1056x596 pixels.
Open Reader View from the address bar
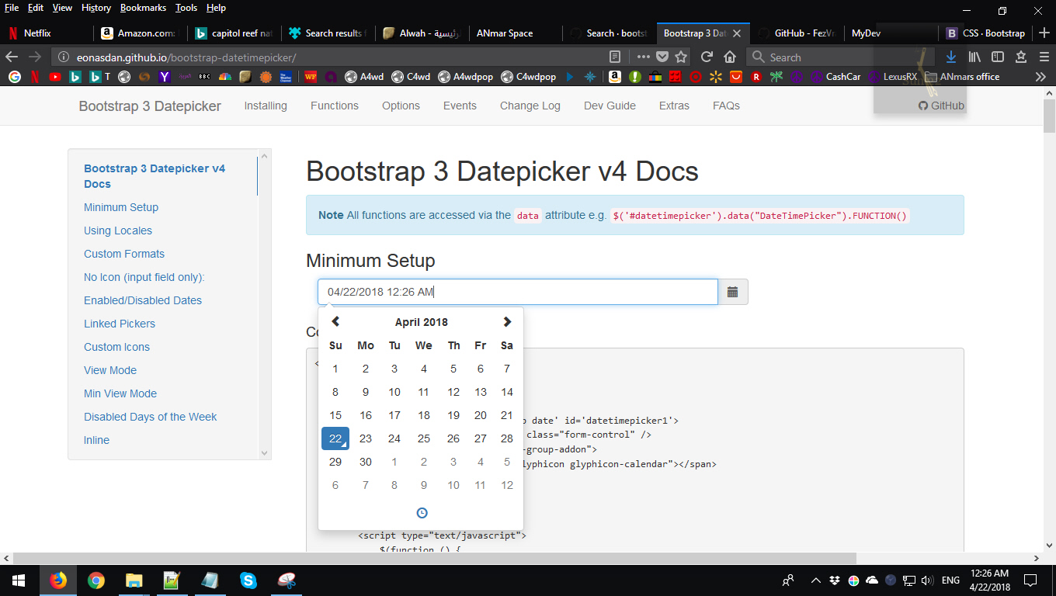coord(615,57)
